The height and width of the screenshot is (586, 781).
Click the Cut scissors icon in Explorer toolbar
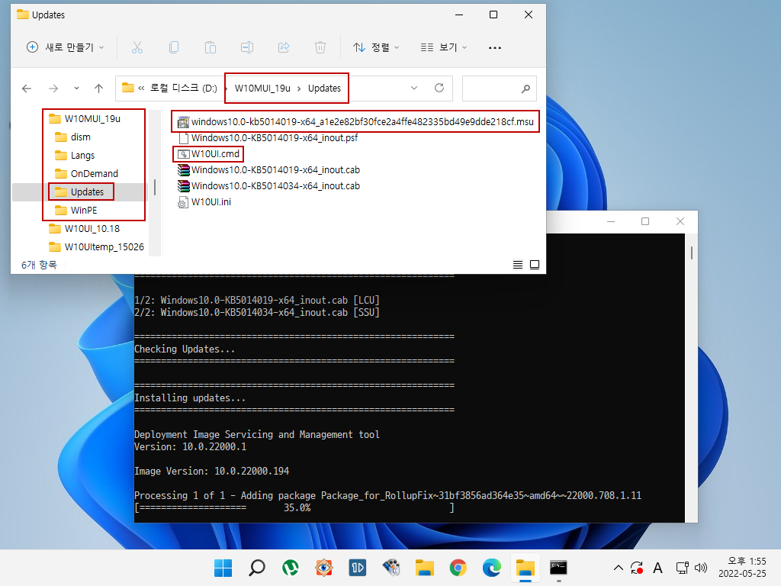point(137,47)
